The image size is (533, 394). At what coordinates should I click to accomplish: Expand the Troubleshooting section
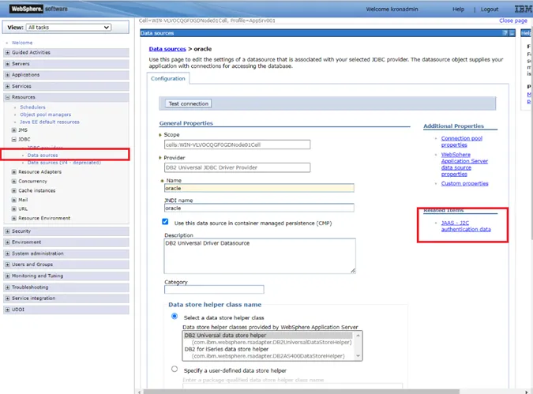(x=7, y=287)
